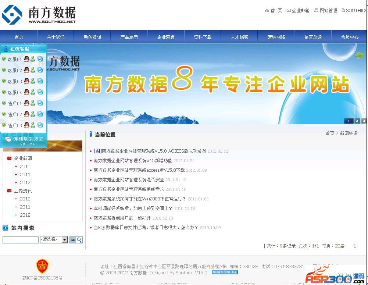Open 人才招聘 navigation item
This screenshot has width=368, height=285.
[x=239, y=37]
